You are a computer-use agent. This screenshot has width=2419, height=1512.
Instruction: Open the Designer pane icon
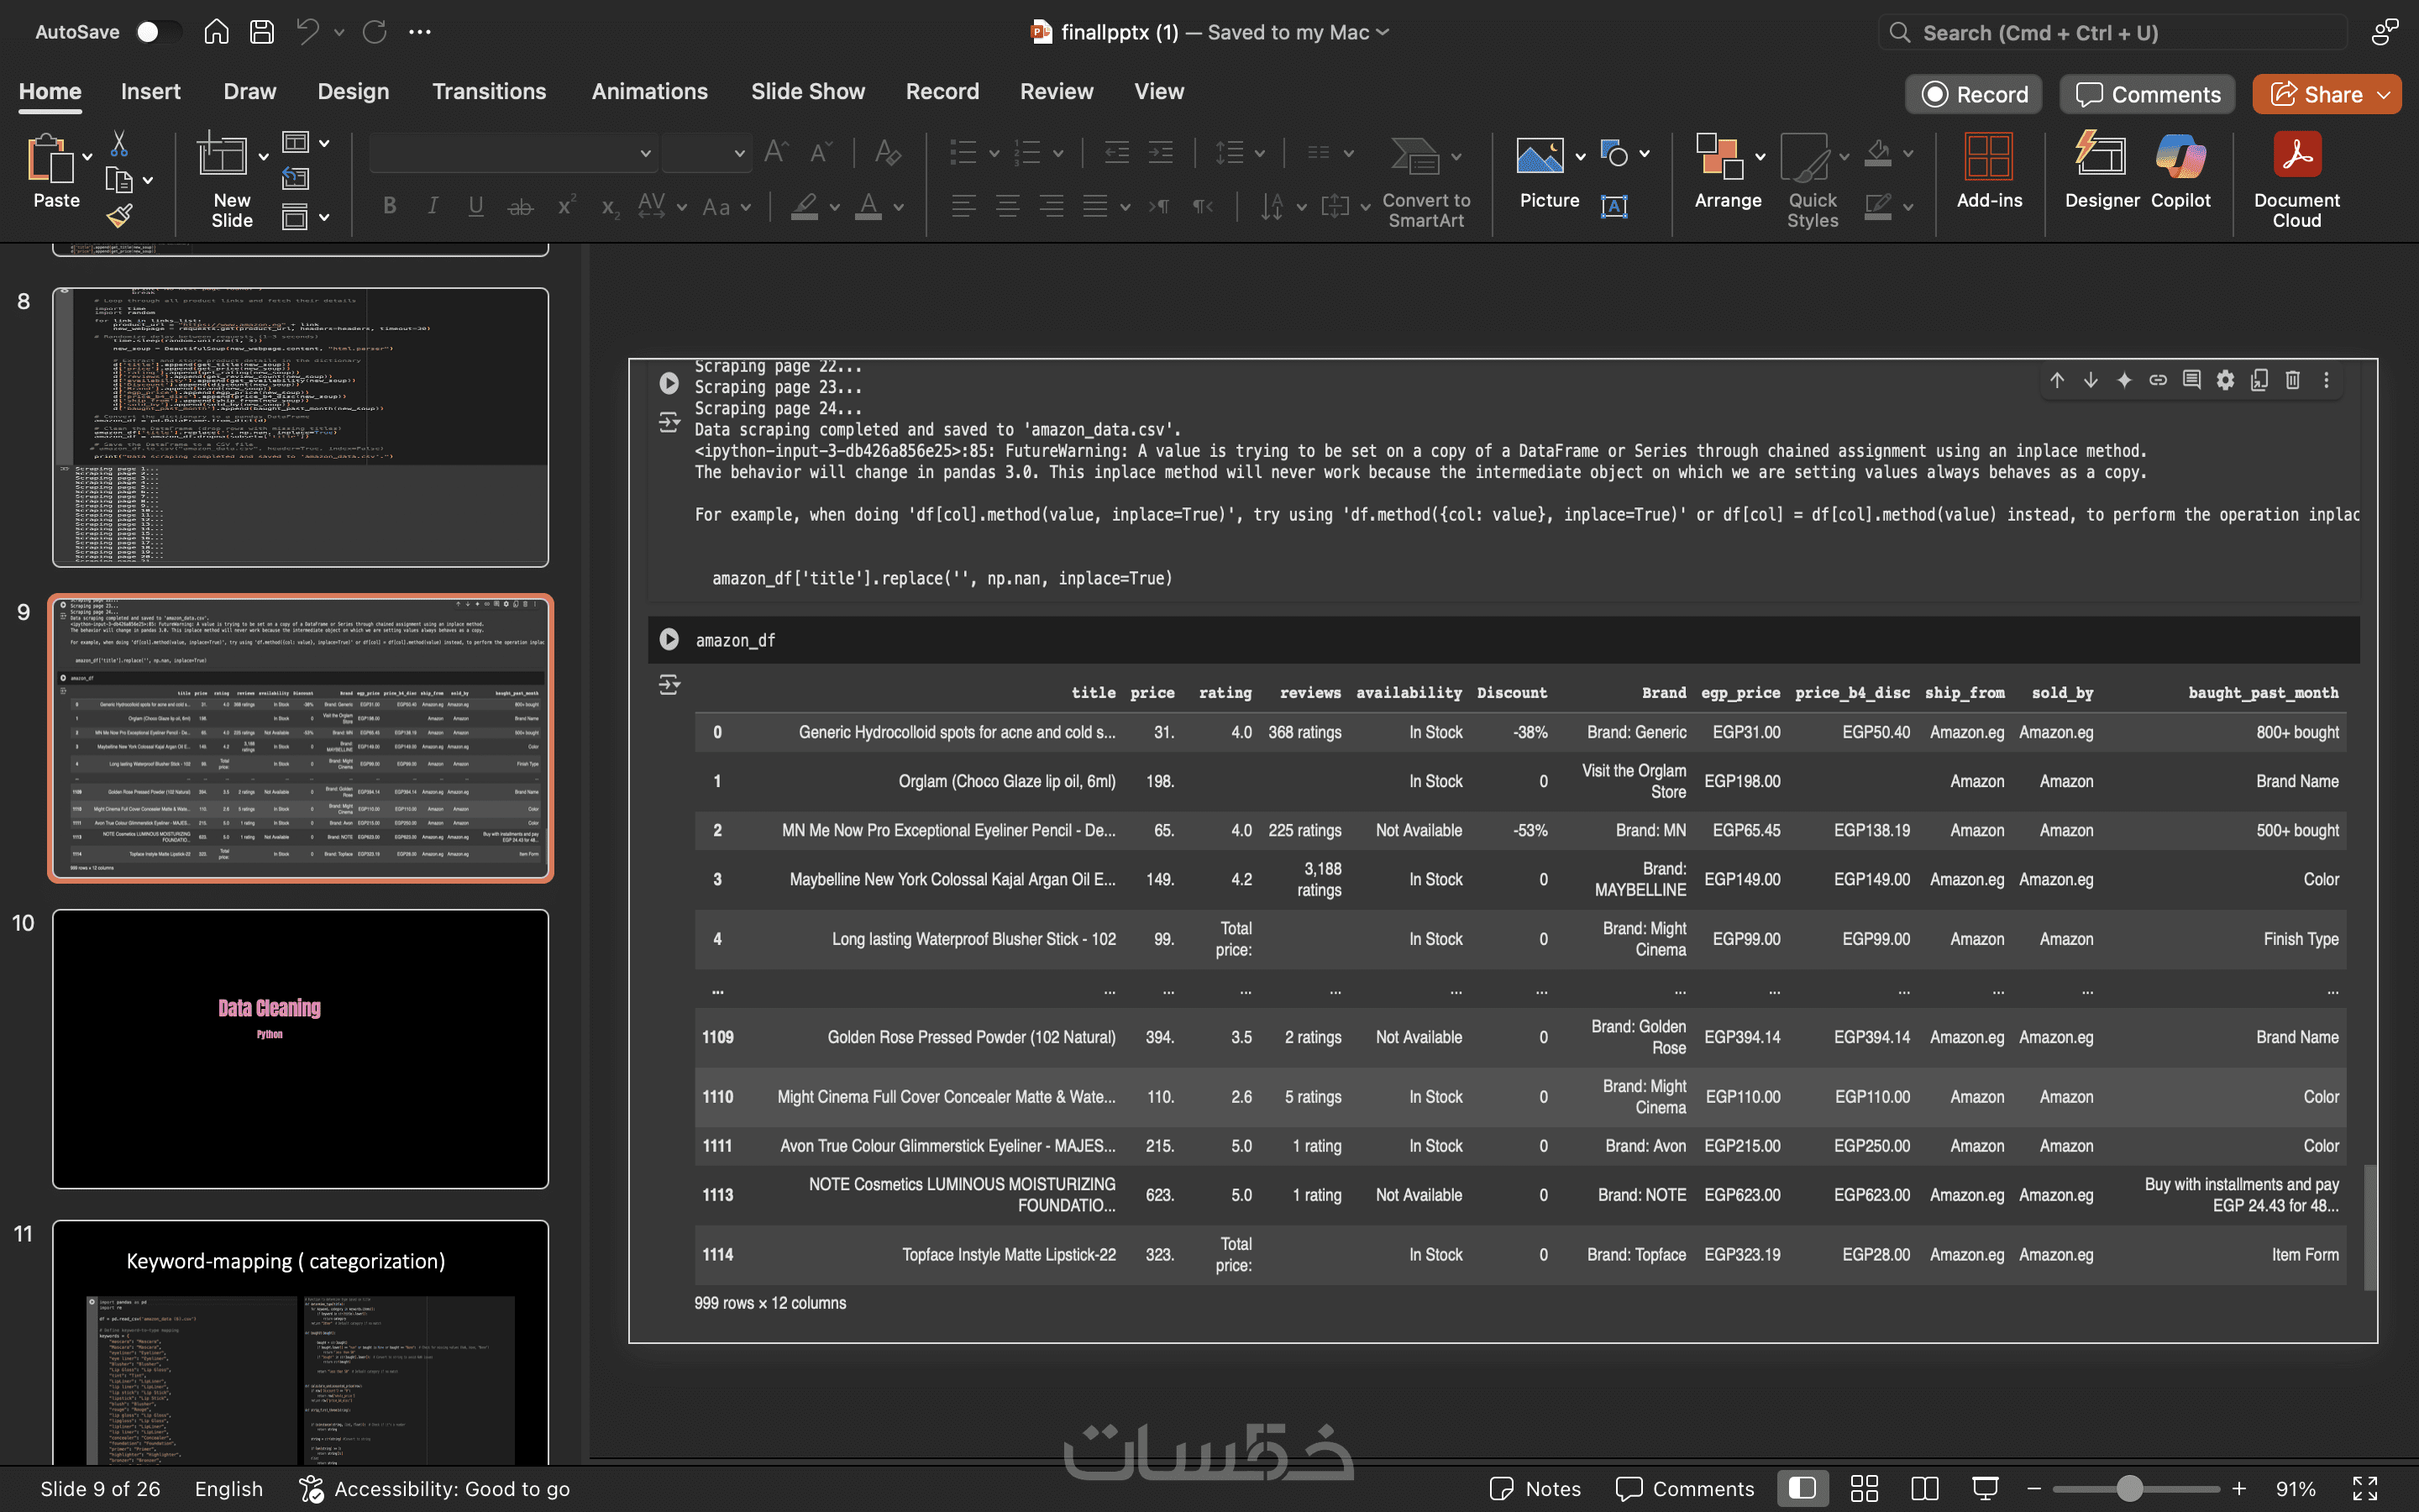[x=2102, y=158]
